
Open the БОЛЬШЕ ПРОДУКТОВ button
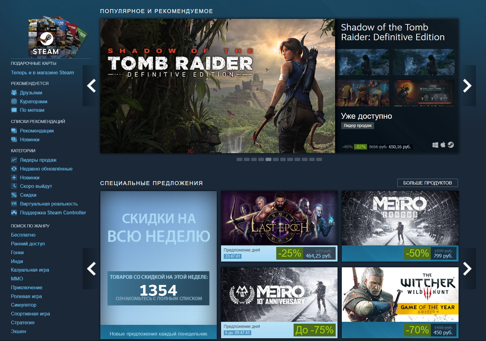click(x=427, y=183)
